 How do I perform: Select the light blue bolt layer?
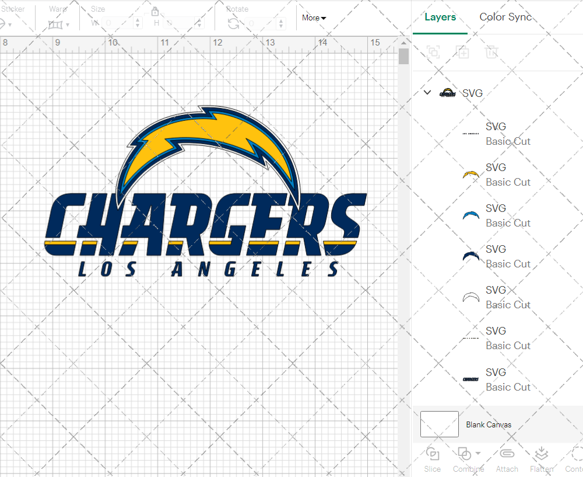coord(497,215)
